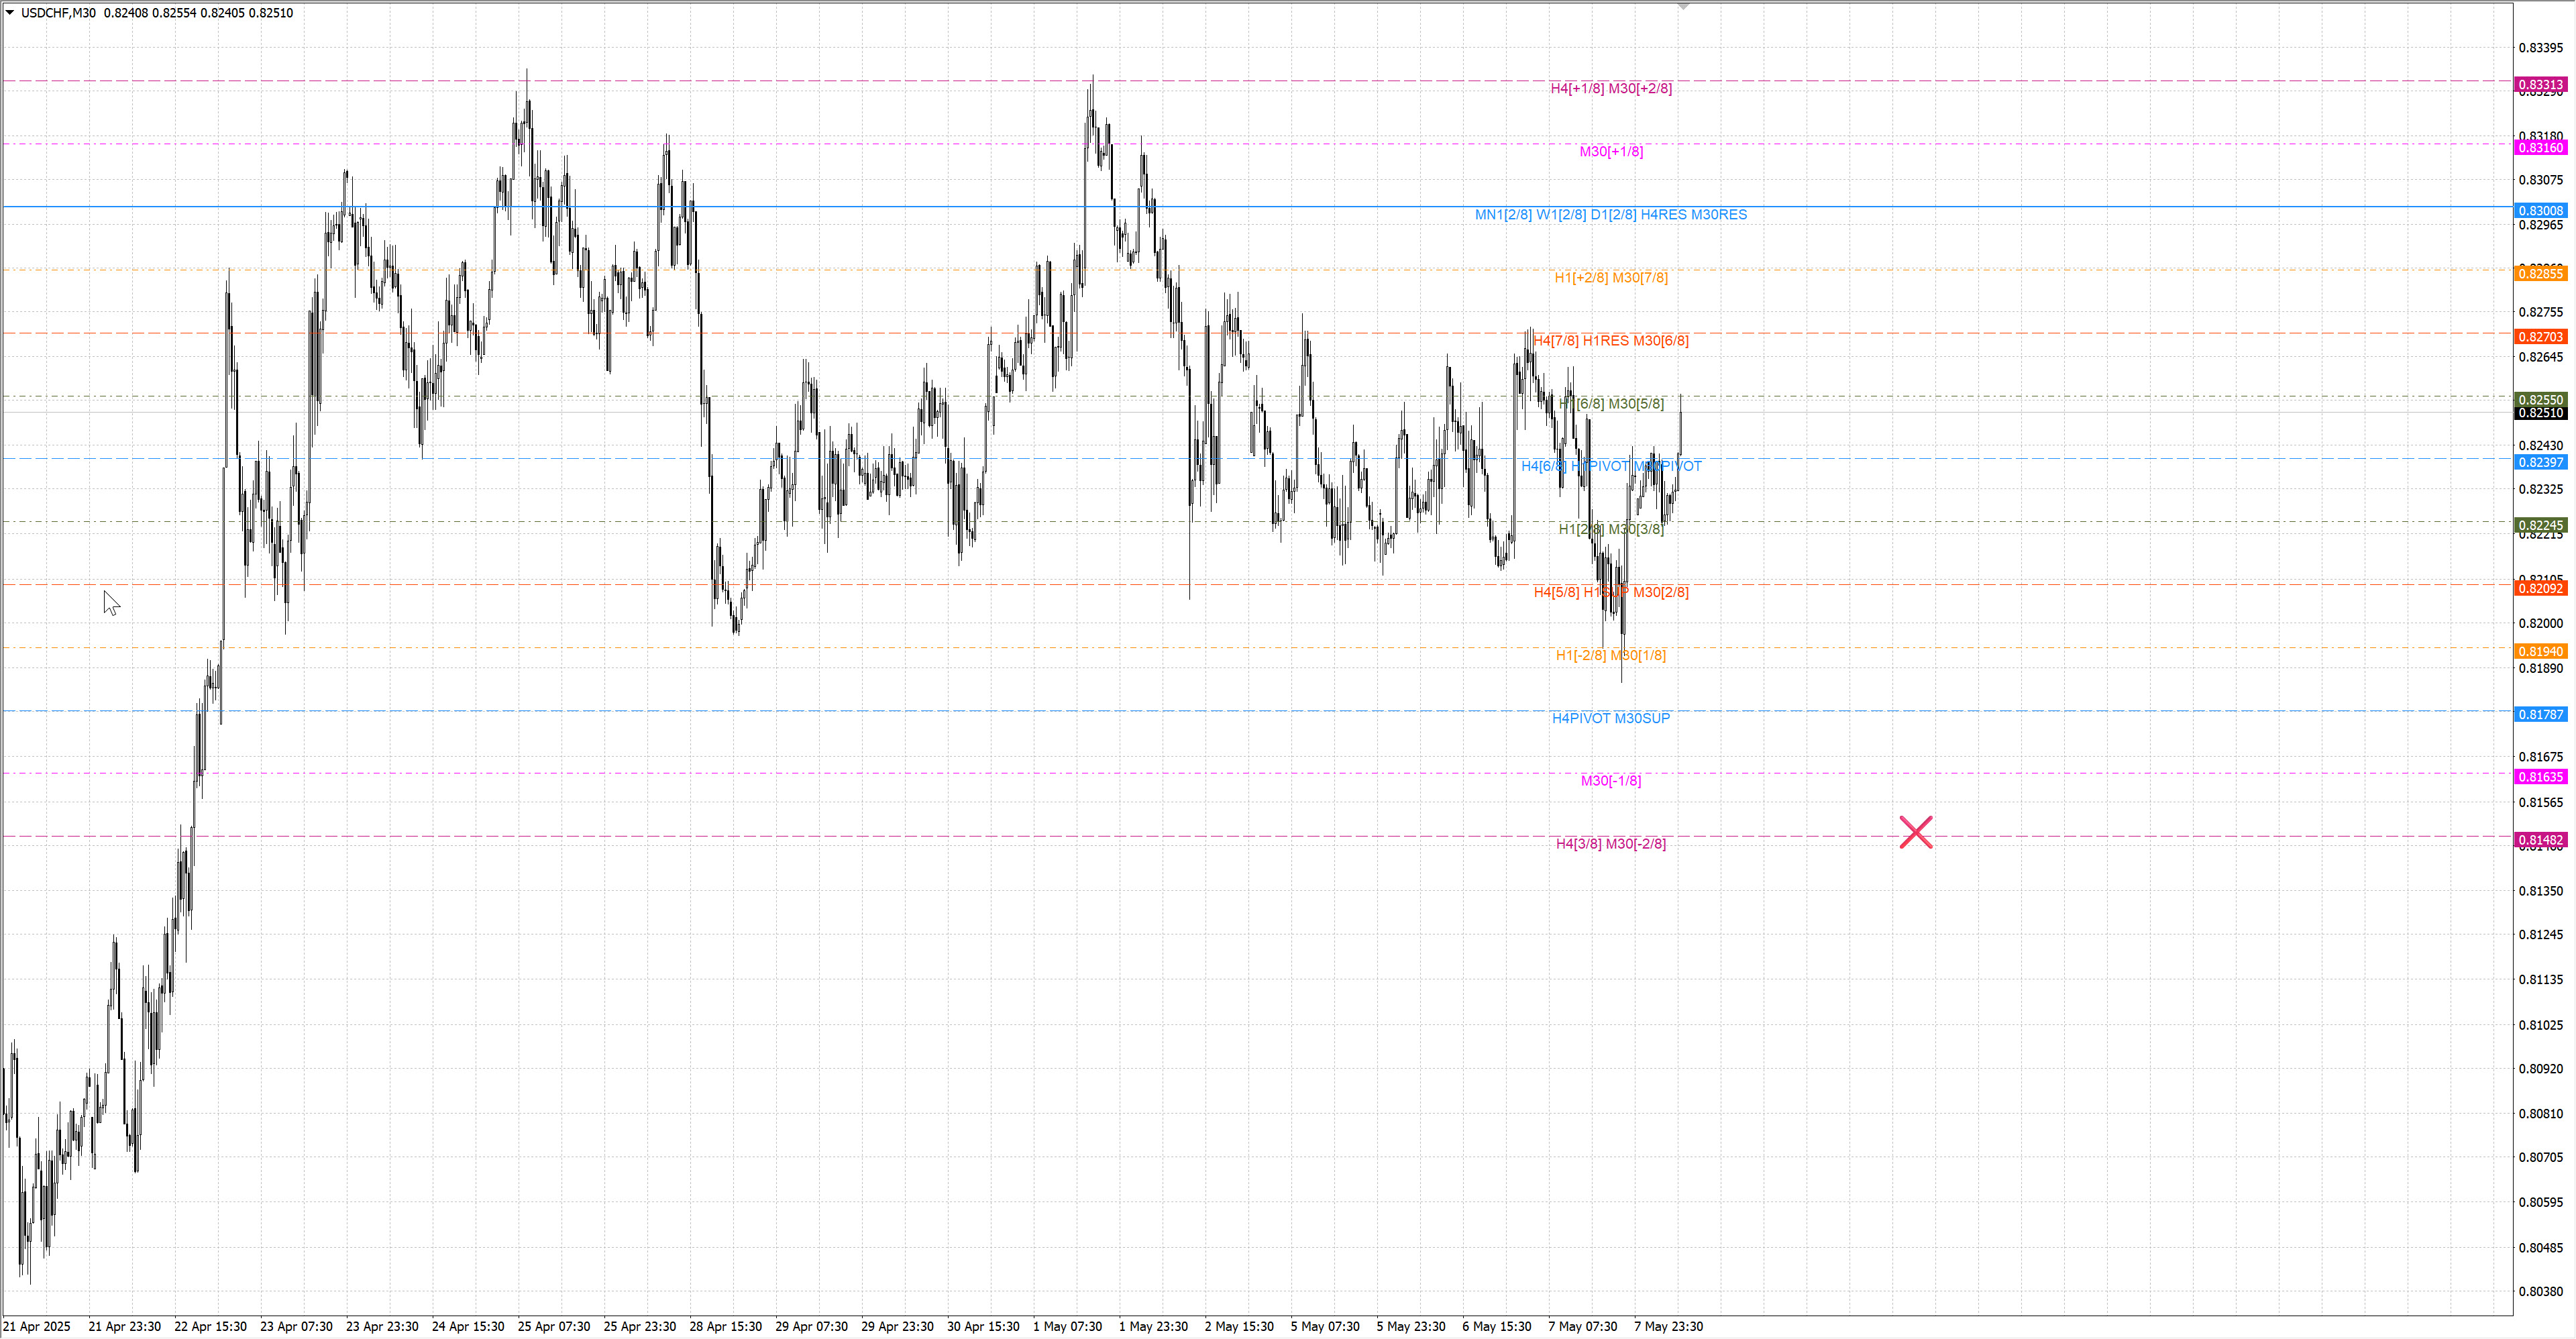Image resolution: width=2576 pixels, height=1339 pixels.
Task: Click the 7 May 23:30 time axis label
Action: (1668, 1326)
